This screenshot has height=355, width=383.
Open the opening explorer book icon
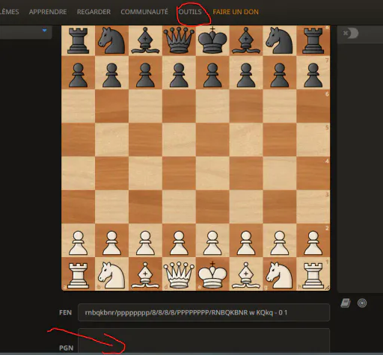point(346,303)
